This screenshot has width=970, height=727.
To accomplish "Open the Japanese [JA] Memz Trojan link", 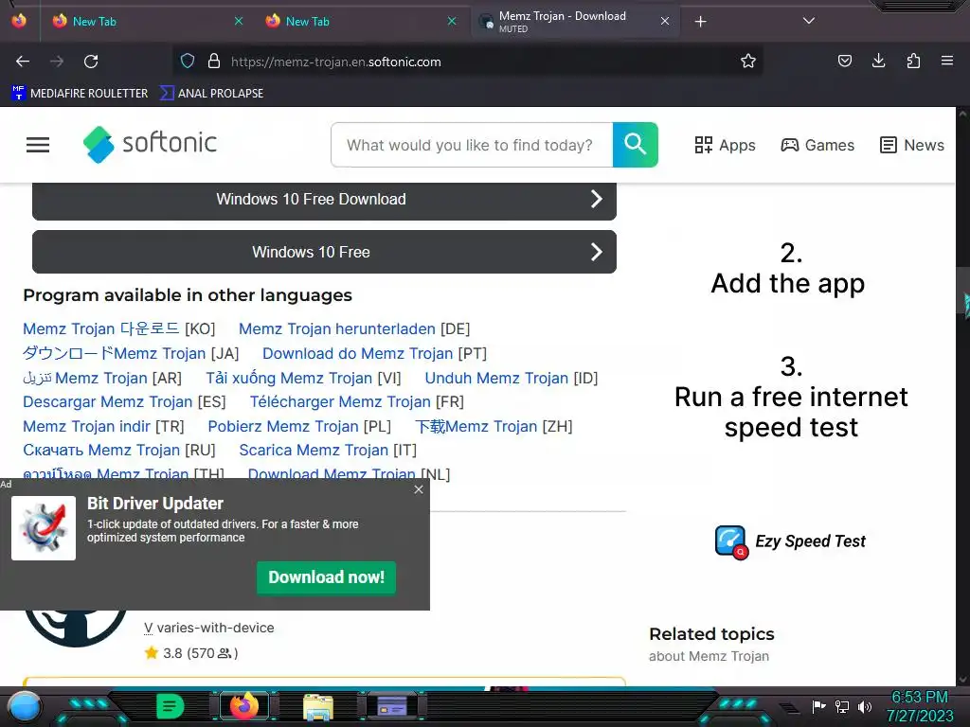I will coord(115,354).
